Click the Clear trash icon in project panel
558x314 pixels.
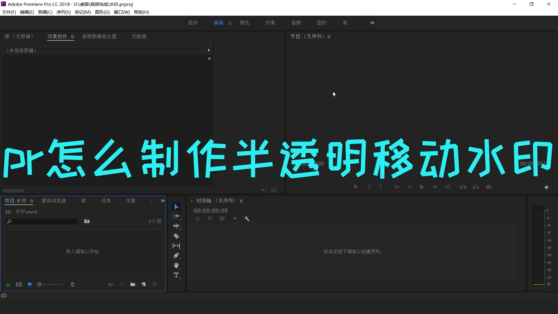tap(155, 284)
